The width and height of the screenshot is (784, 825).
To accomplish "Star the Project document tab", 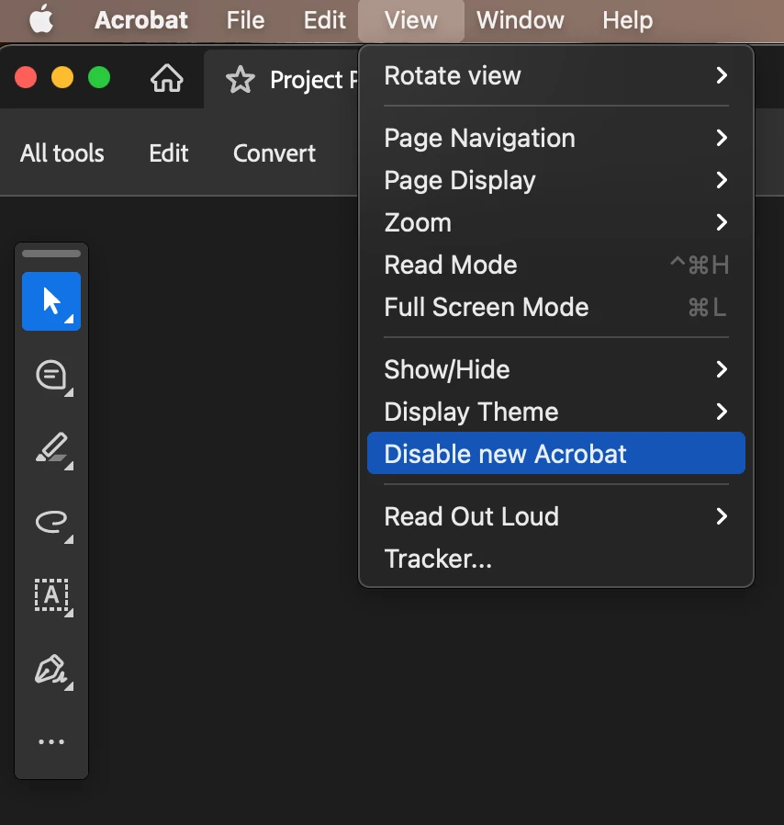I will [x=241, y=79].
